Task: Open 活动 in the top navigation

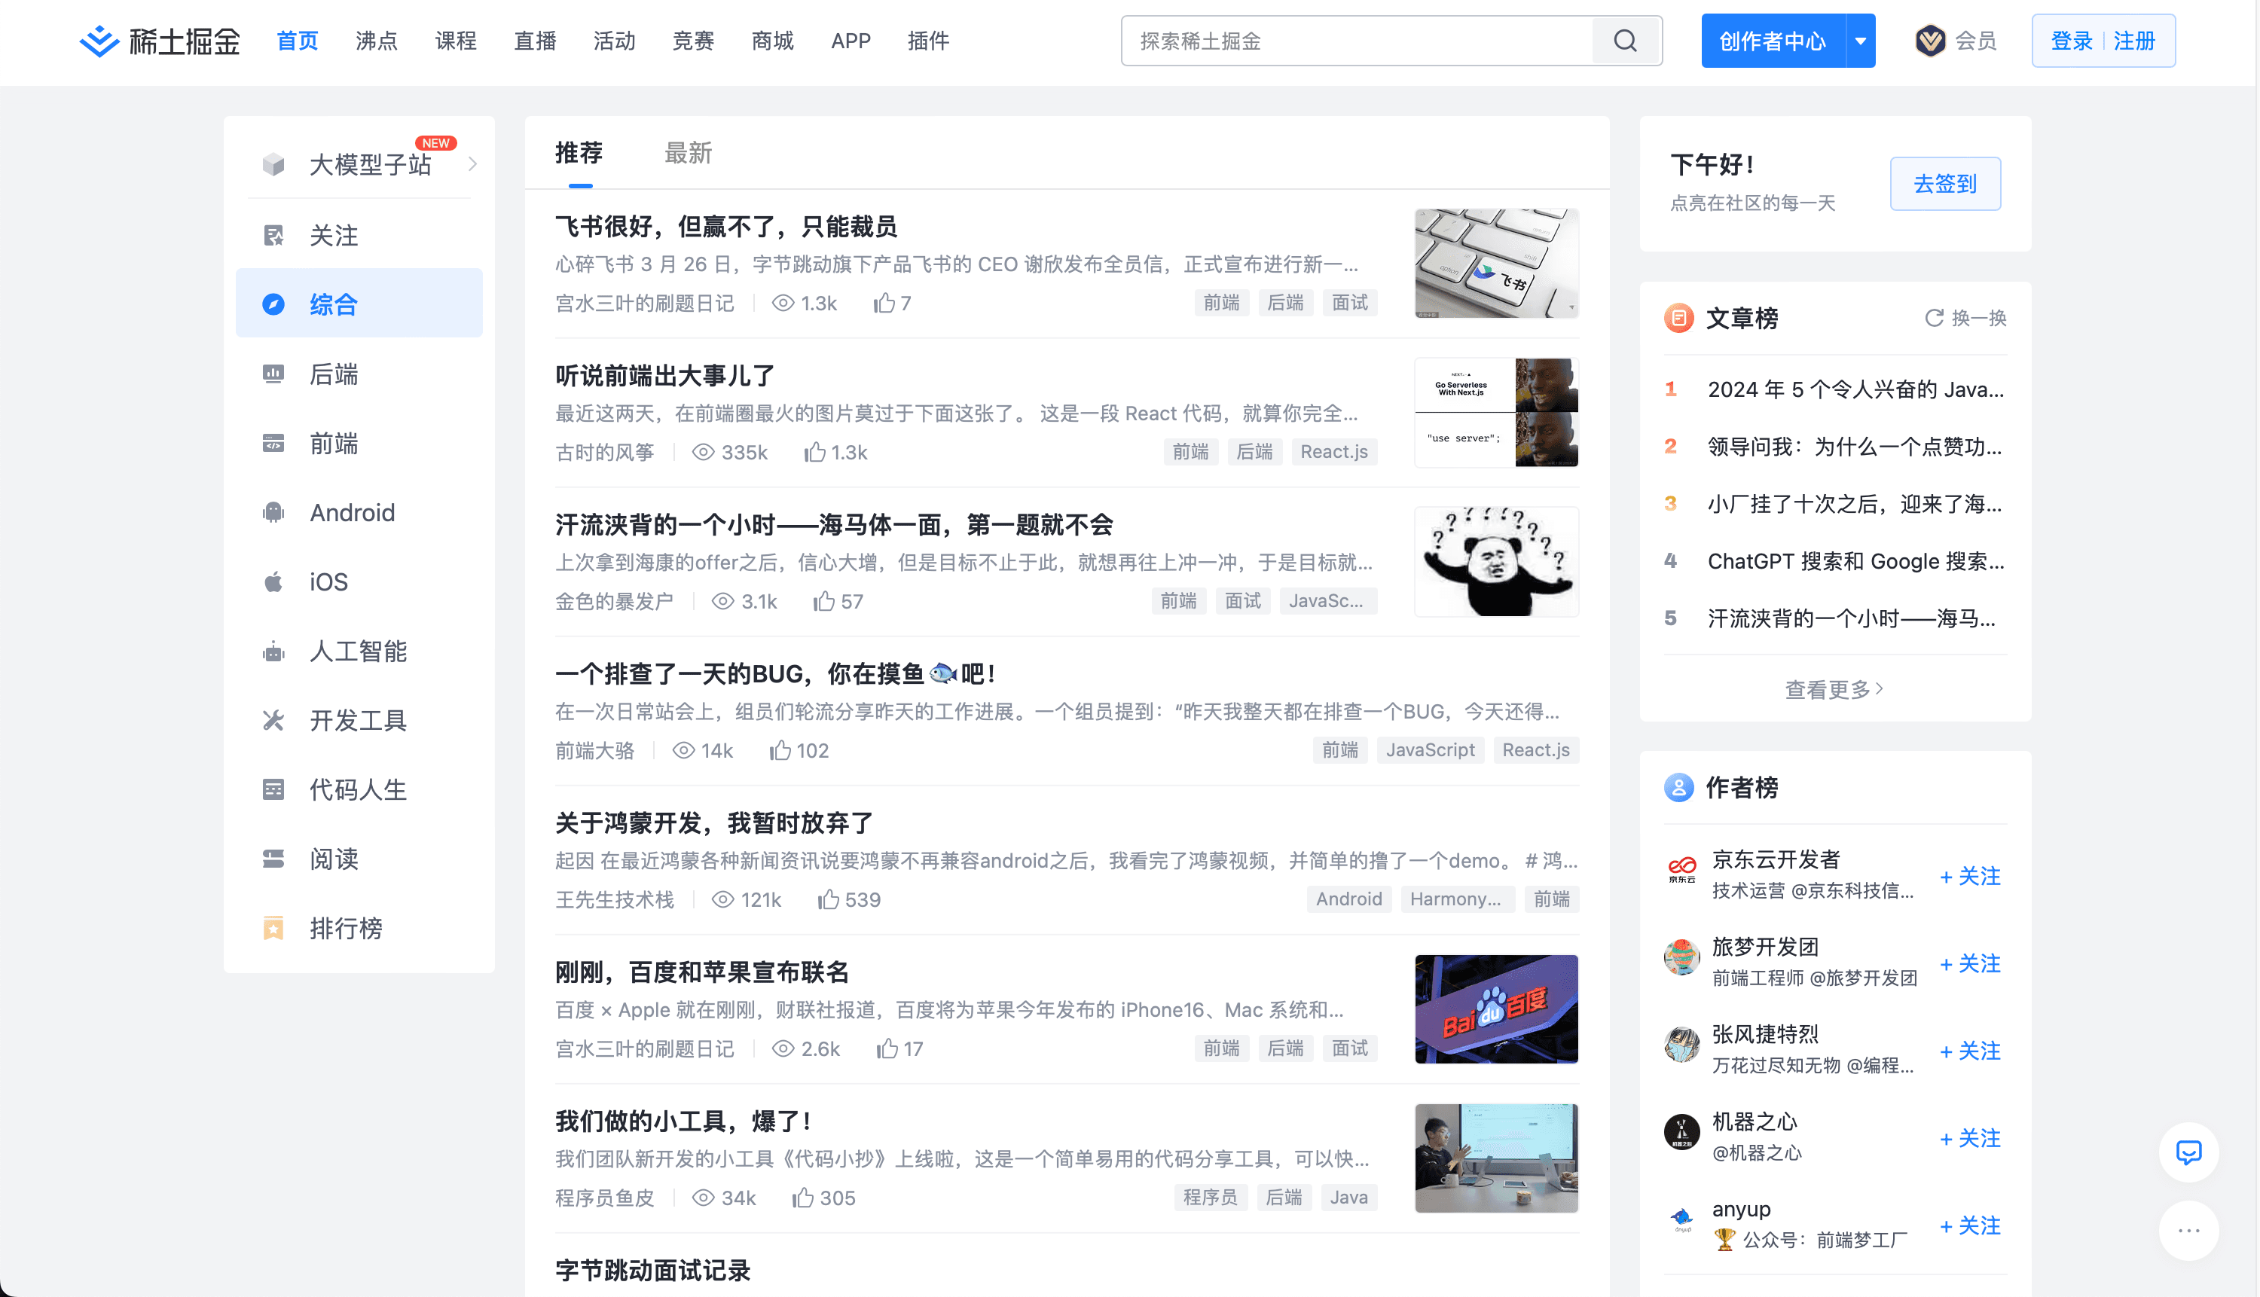Action: pyautogui.click(x=615, y=41)
